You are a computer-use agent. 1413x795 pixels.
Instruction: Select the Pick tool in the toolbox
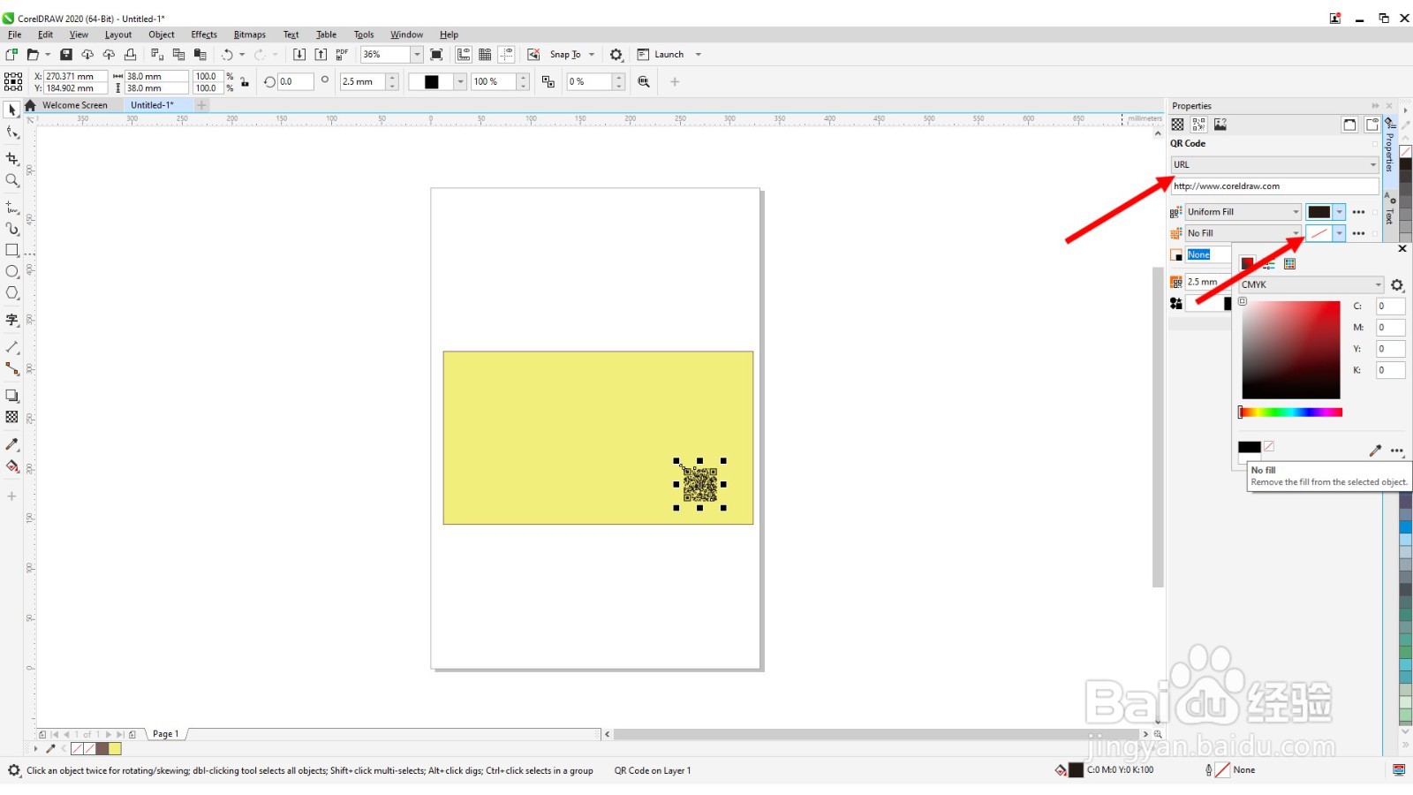tap(11, 110)
